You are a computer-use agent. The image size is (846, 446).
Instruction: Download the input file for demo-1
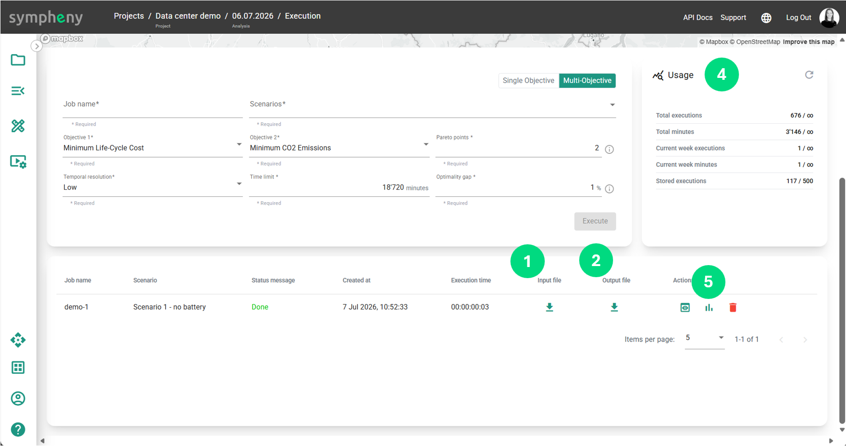click(x=549, y=307)
